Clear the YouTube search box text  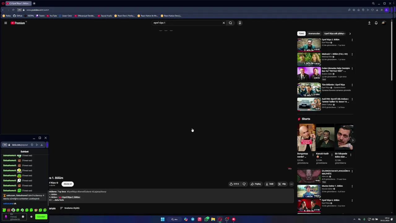(x=224, y=23)
